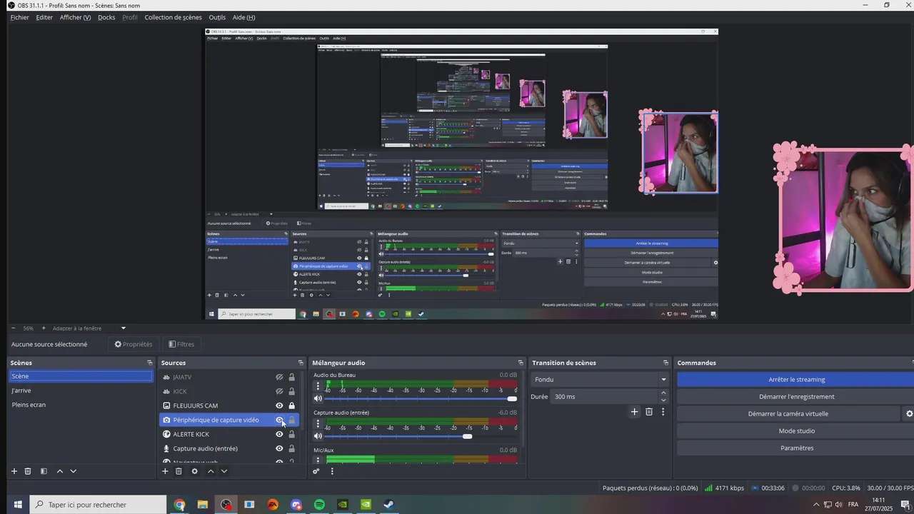Toggle lock on ALERTE KICK source
The width and height of the screenshot is (914, 514).
click(291, 434)
